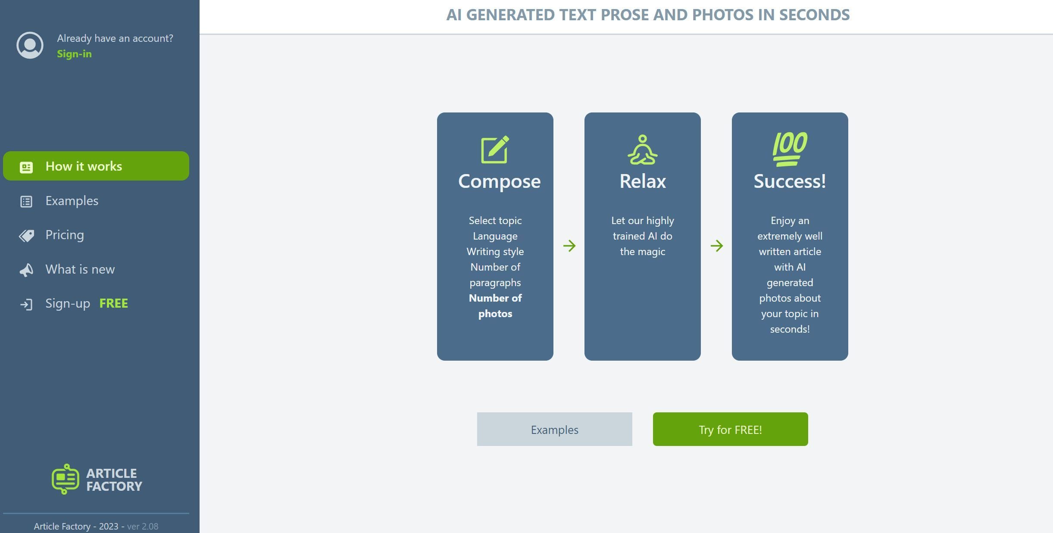Click the Examples list icon in sidebar
The image size is (1053, 533).
pos(26,201)
